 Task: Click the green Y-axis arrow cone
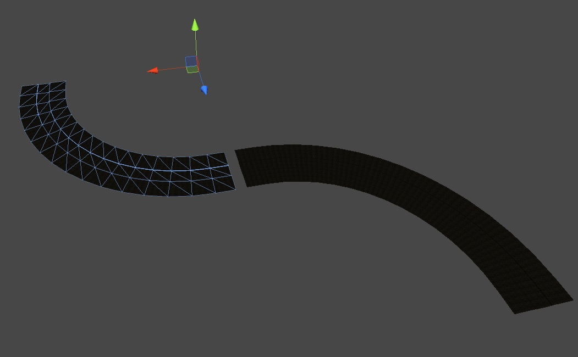coord(195,25)
